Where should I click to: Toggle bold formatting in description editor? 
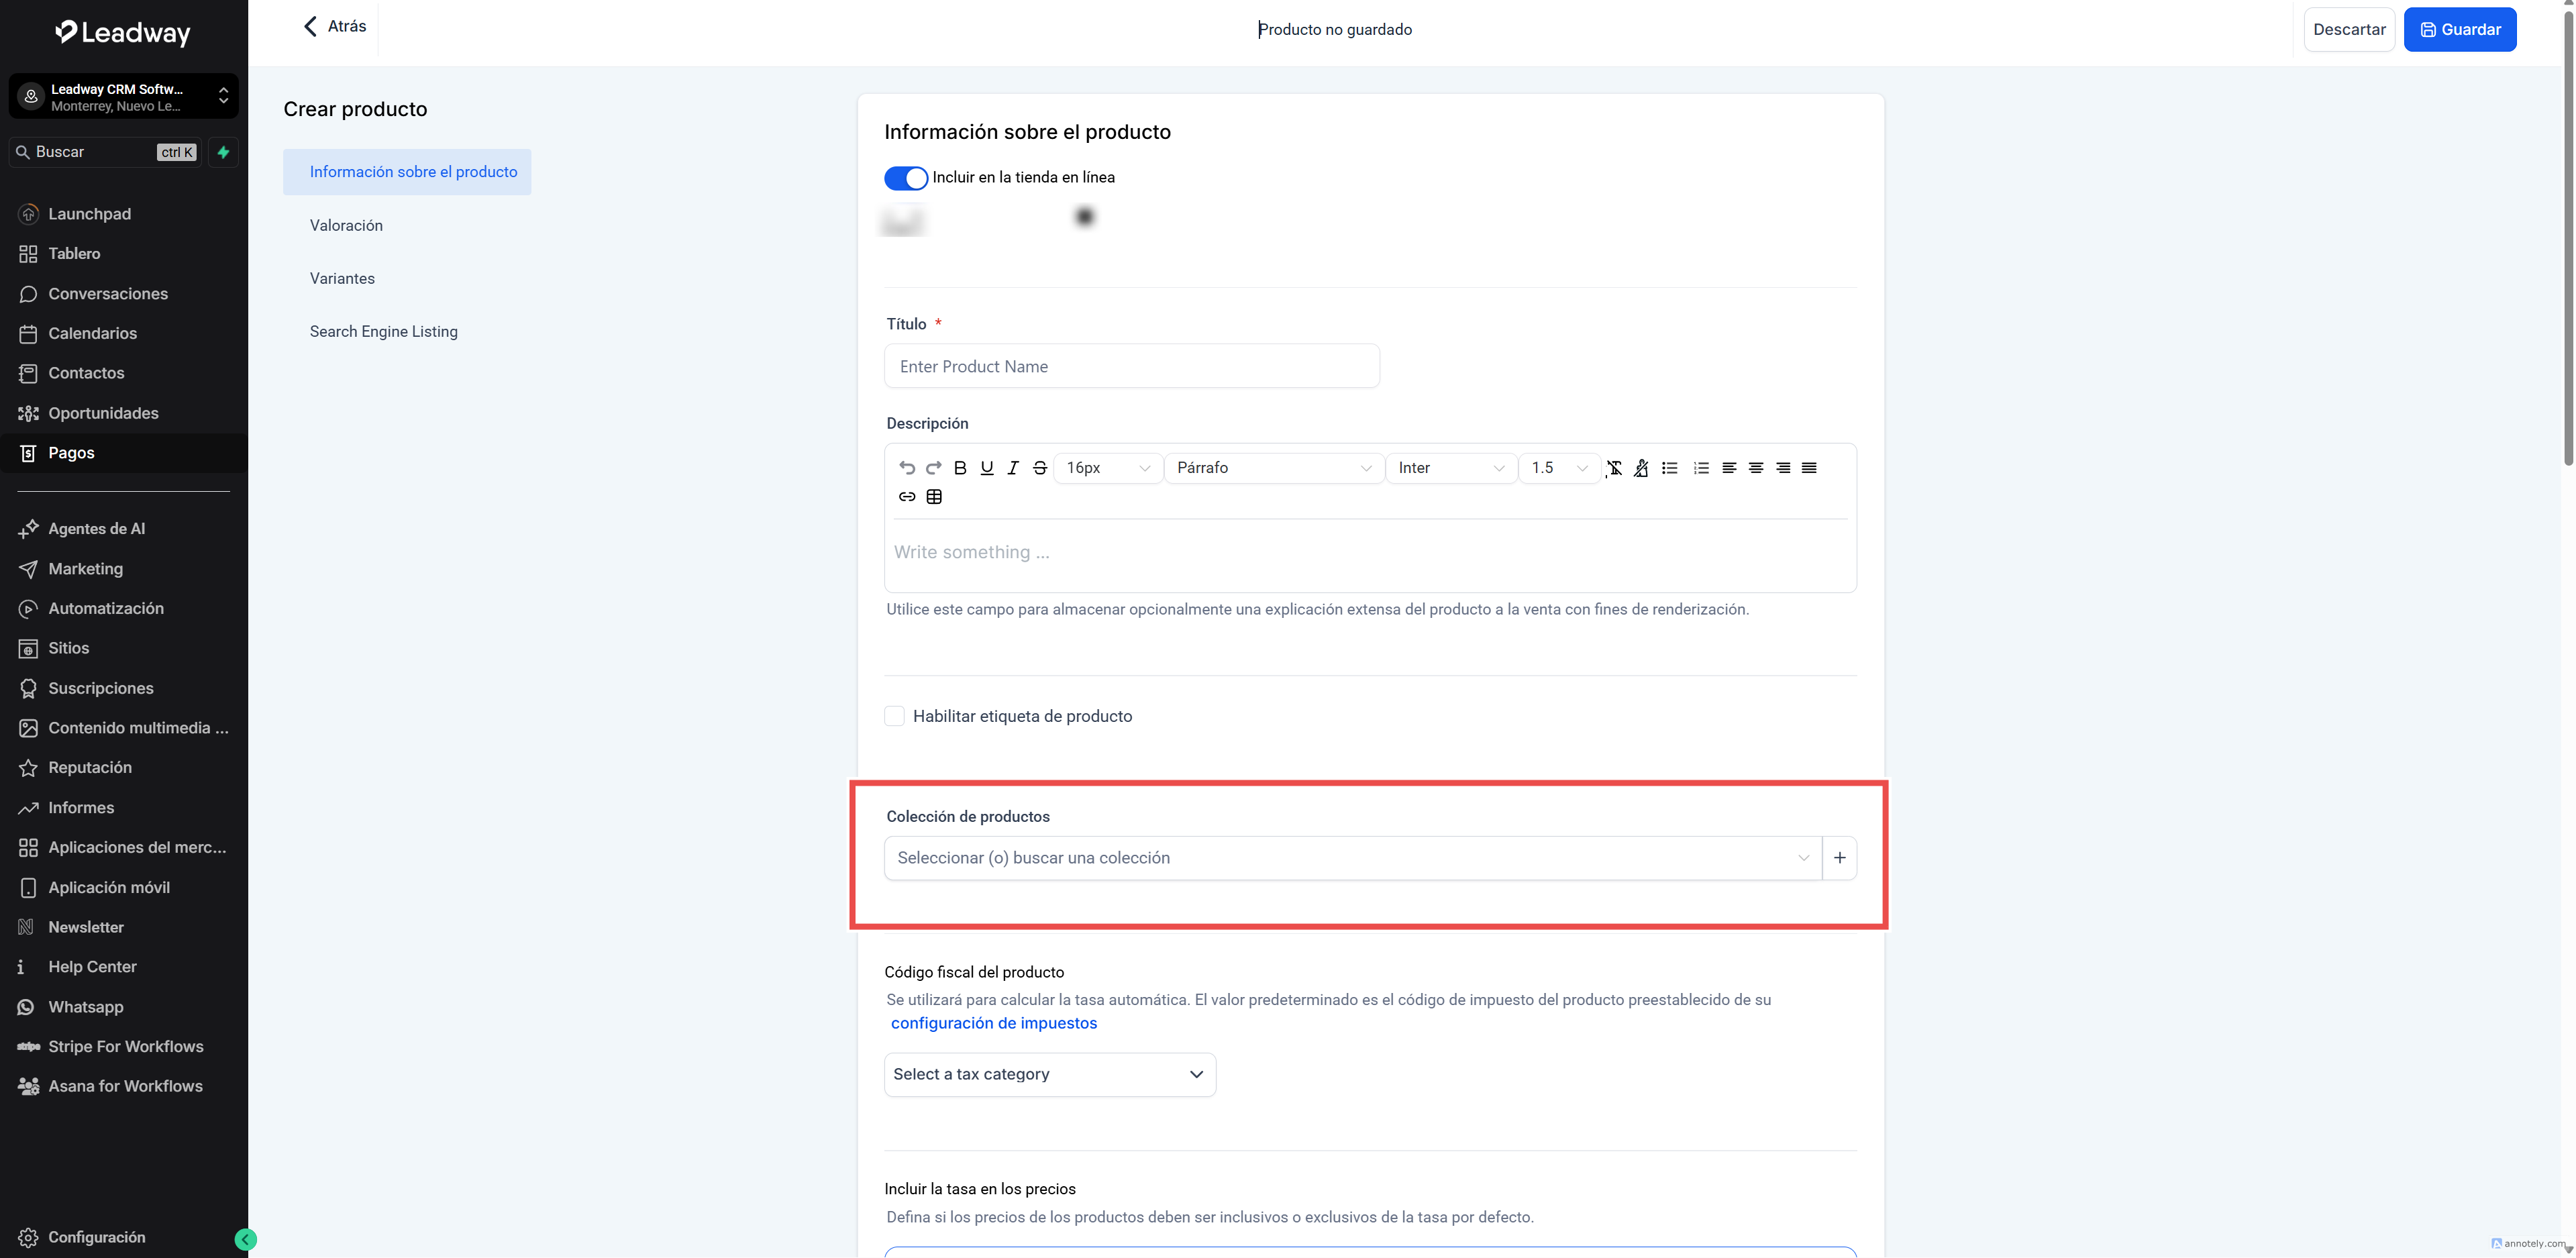pyautogui.click(x=960, y=468)
